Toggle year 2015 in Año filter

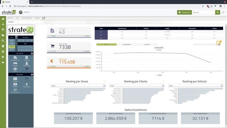tap(12, 43)
